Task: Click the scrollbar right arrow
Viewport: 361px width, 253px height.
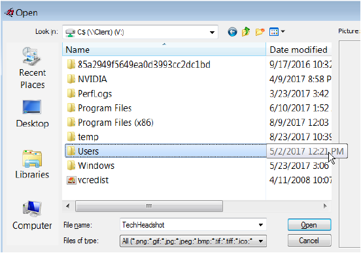Action: (325, 206)
